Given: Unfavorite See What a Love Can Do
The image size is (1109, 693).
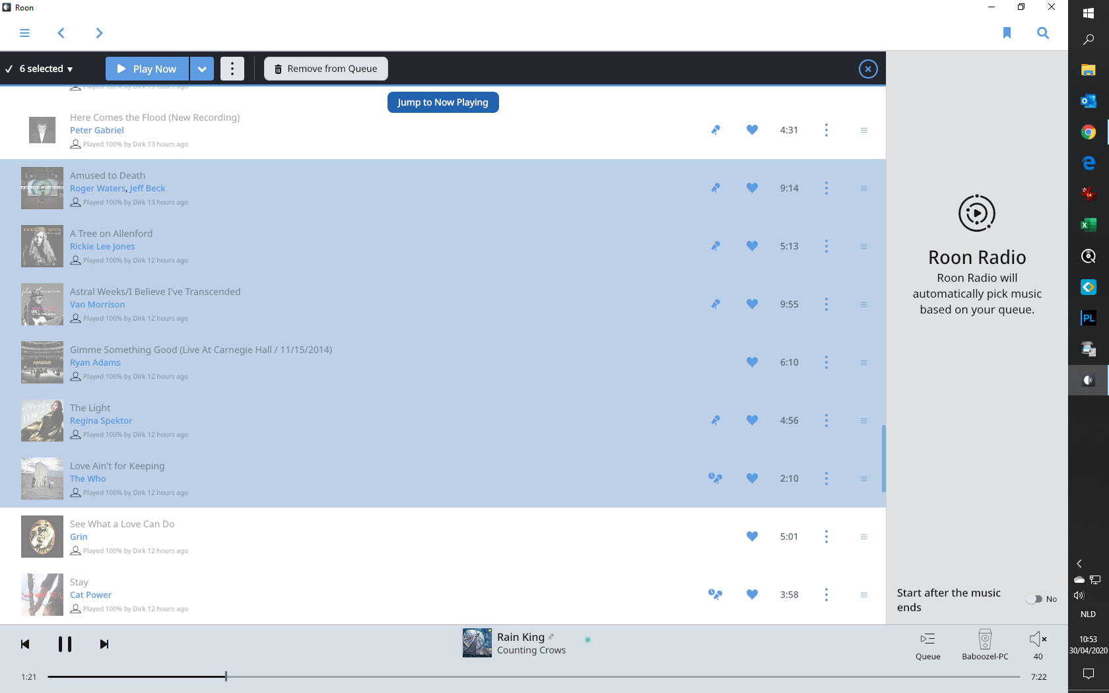Looking at the screenshot, I should [x=752, y=537].
